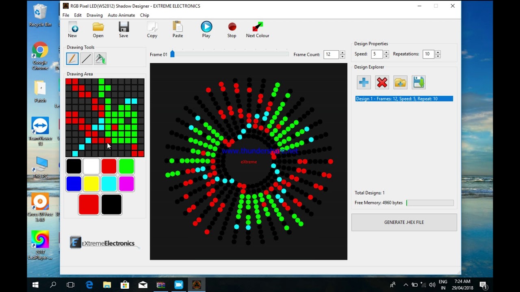Add a new design with plus icon
The width and height of the screenshot is (520, 292).
[364, 82]
